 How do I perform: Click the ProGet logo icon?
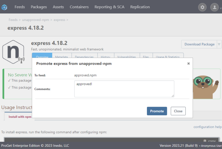(x=5, y=7)
